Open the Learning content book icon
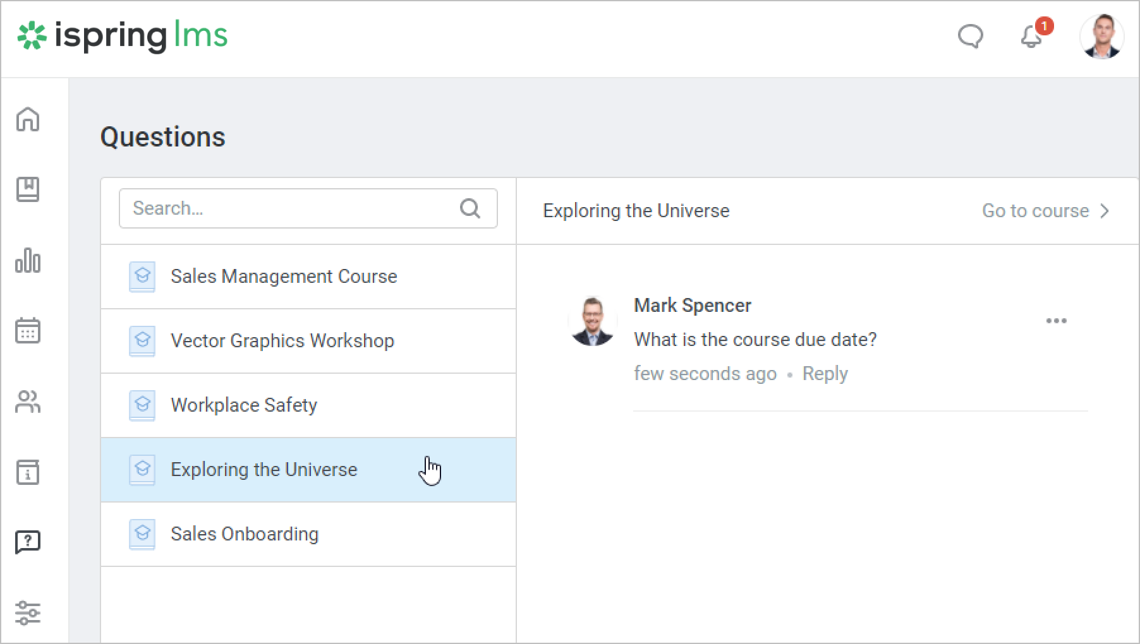 point(28,189)
